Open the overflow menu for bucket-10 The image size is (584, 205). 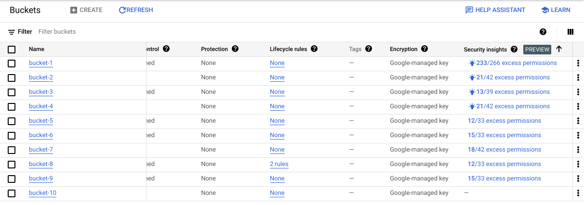coord(578,193)
